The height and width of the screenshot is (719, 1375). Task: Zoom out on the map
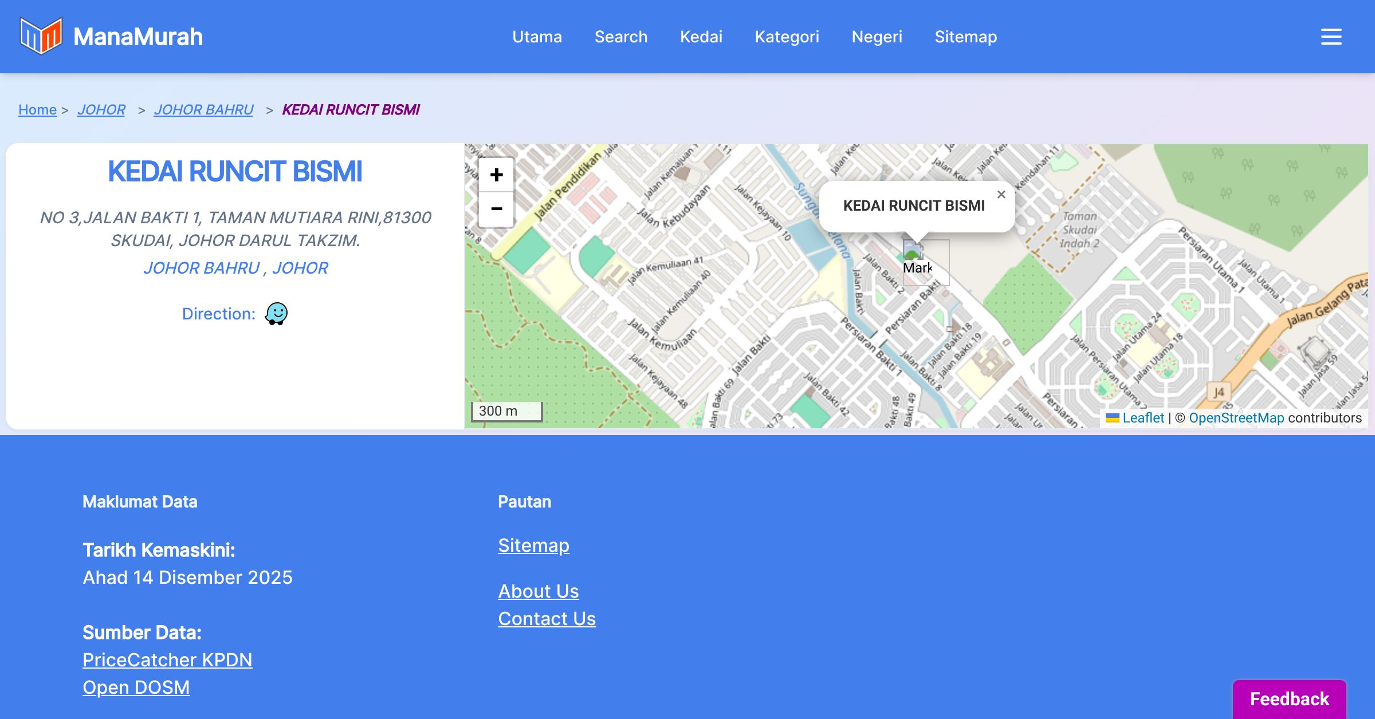point(496,209)
